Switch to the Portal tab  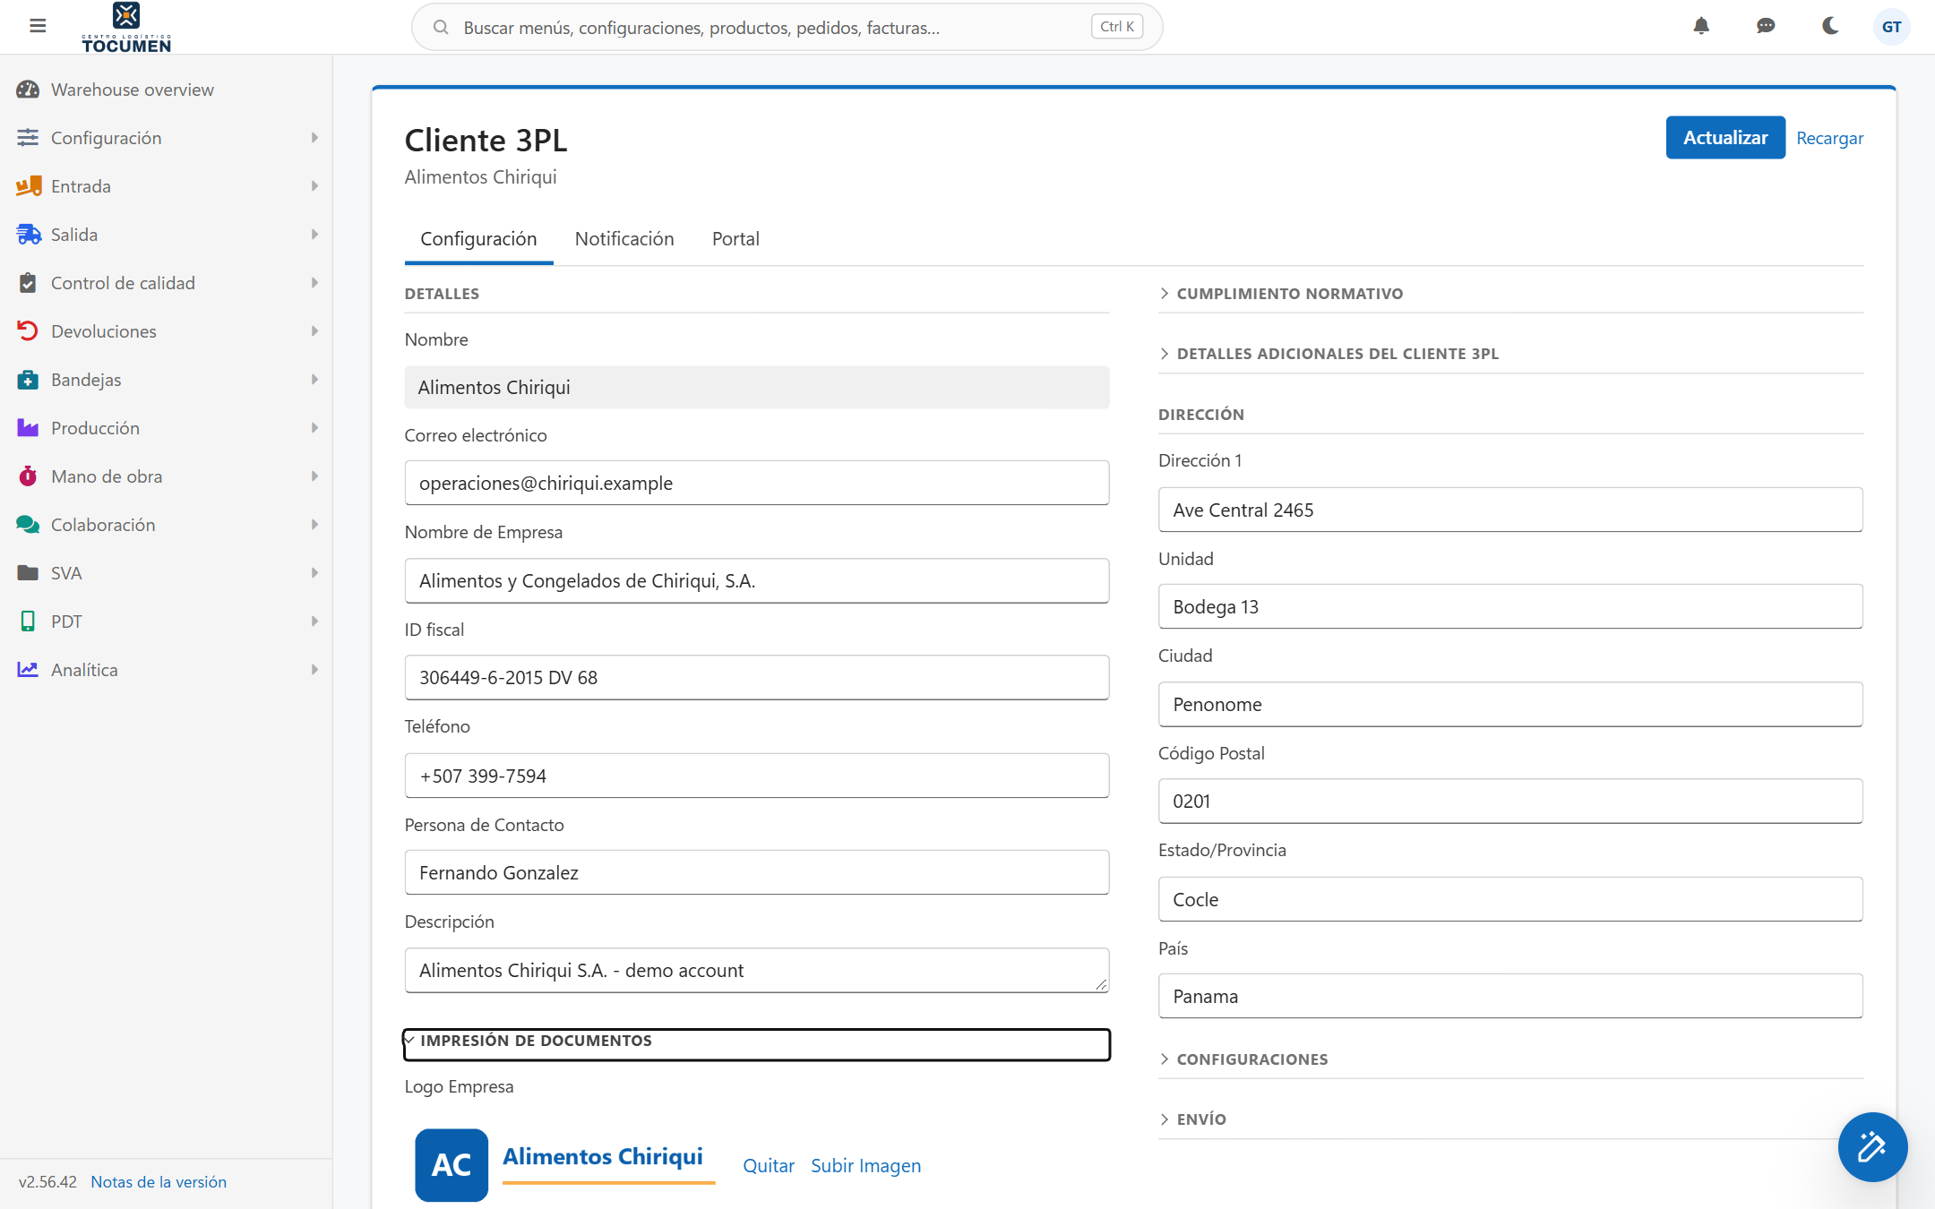(x=735, y=239)
